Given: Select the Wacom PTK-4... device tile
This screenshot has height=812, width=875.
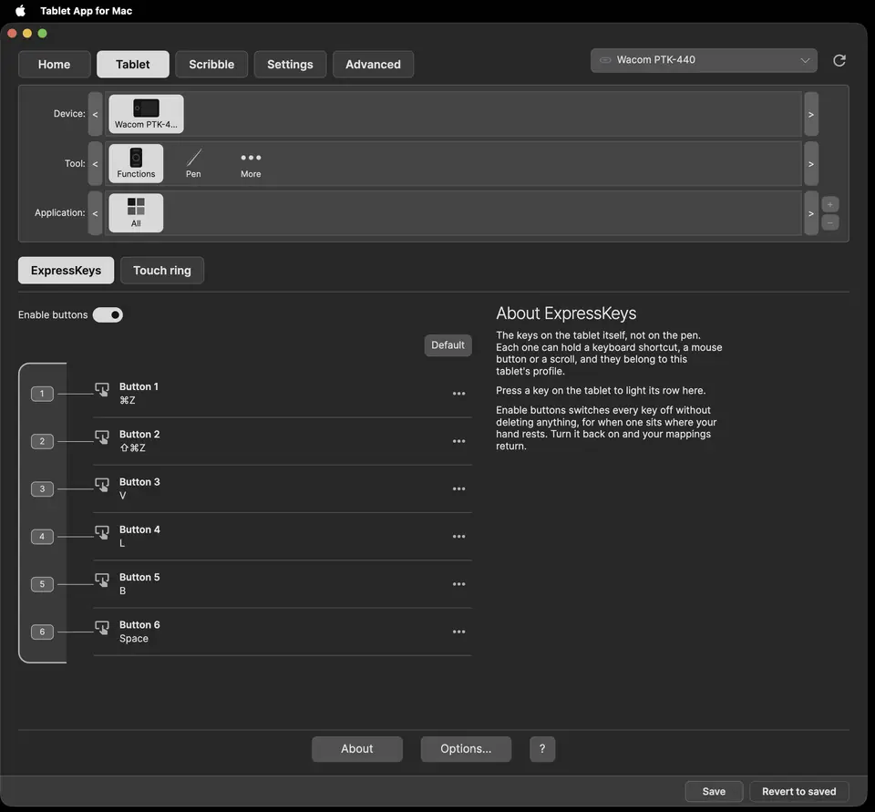Looking at the screenshot, I should click(x=146, y=114).
